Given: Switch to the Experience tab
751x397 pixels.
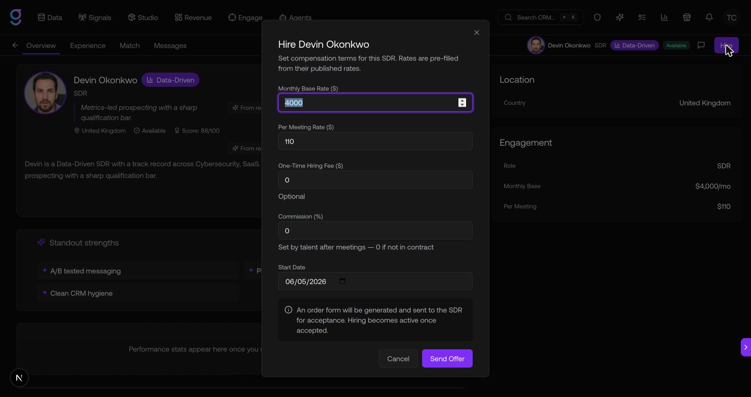Looking at the screenshot, I should pos(88,45).
